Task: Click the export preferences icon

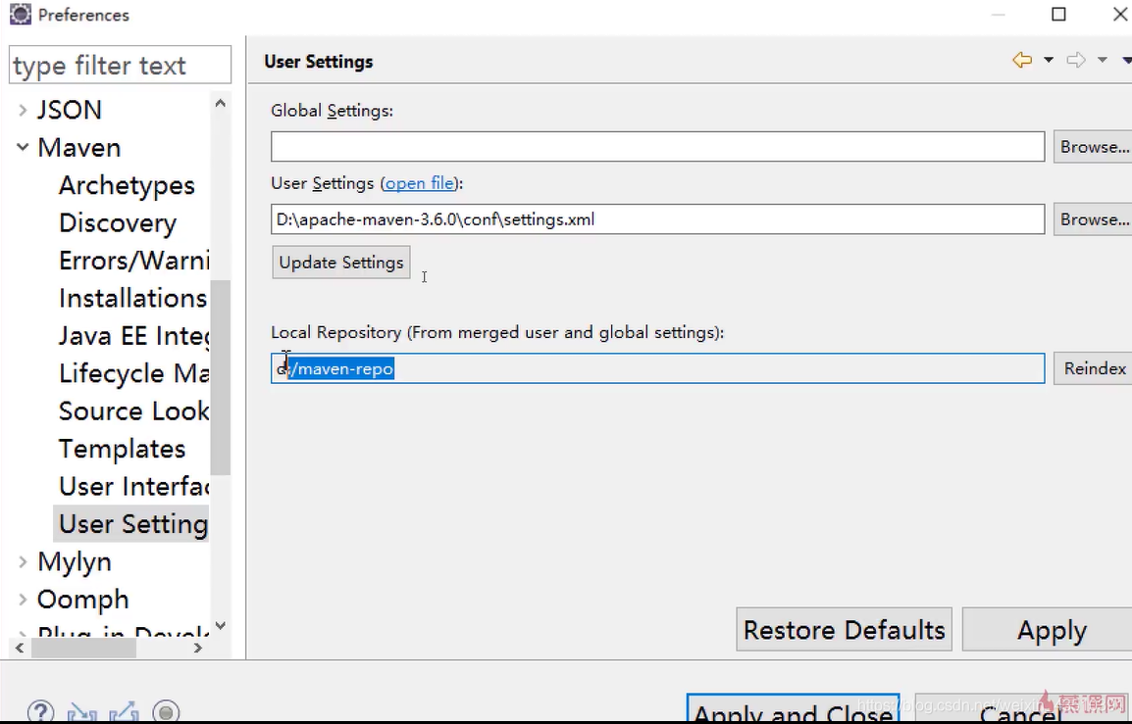Action: point(125,712)
